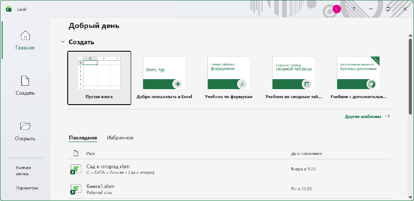414x201 pixels.
Task: Click the scrollbar up arrow
Action: 410,35
